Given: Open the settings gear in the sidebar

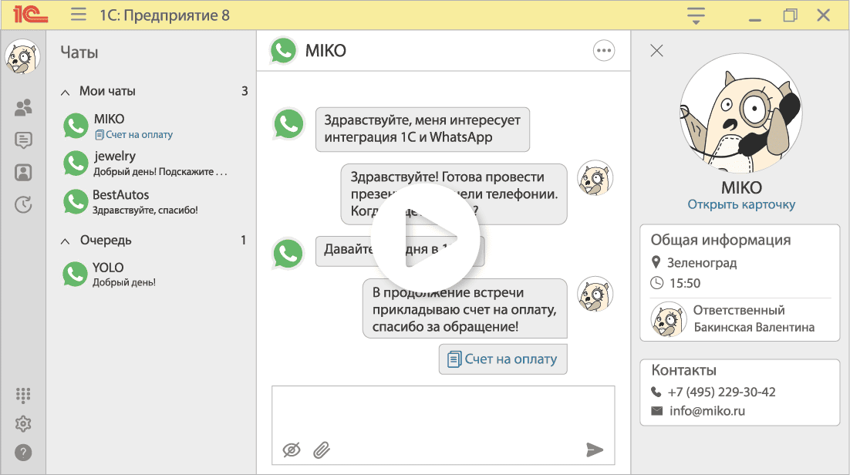Looking at the screenshot, I should [23, 423].
